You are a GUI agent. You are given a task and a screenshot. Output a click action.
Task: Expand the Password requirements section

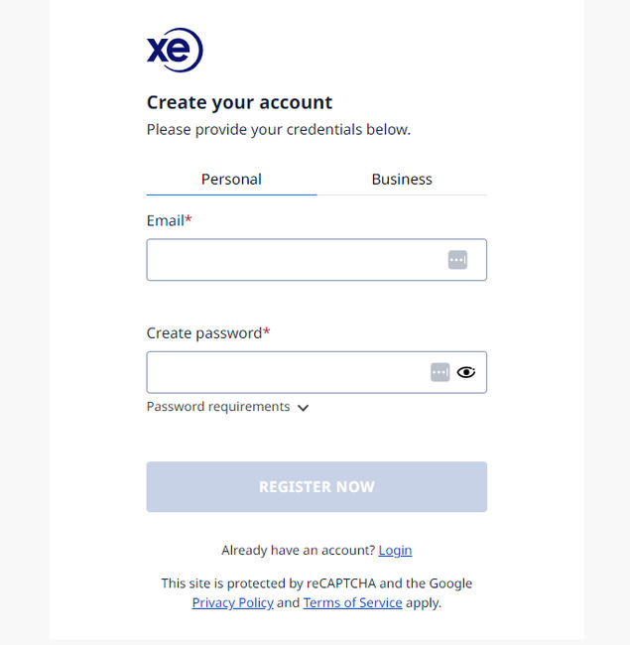pyautogui.click(x=219, y=407)
